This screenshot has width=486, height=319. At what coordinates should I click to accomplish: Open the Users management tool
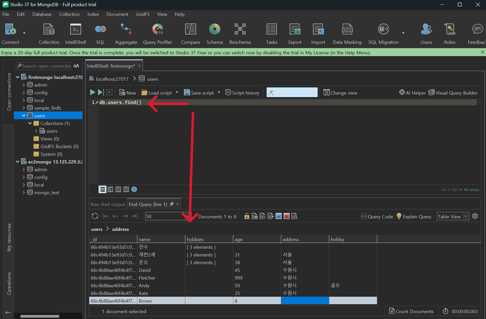click(426, 34)
